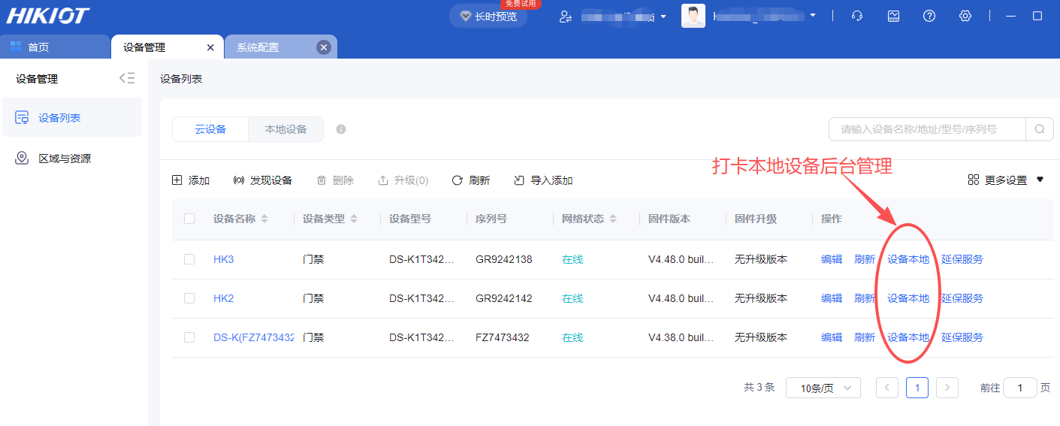Go to previous page arrow

pyautogui.click(x=887, y=388)
